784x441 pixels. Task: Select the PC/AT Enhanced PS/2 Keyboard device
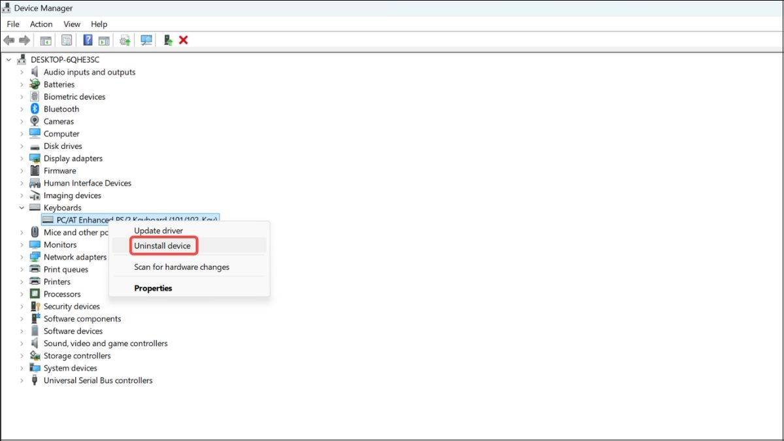[x=131, y=220]
